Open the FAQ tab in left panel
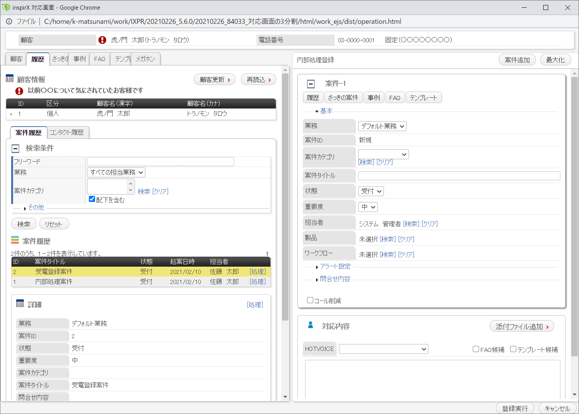579x414 pixels. click(x=100, y=59)
